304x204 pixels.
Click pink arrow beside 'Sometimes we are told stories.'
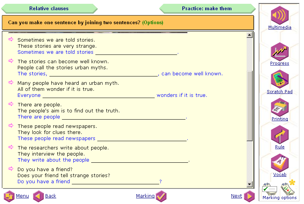tap(11, 39)
